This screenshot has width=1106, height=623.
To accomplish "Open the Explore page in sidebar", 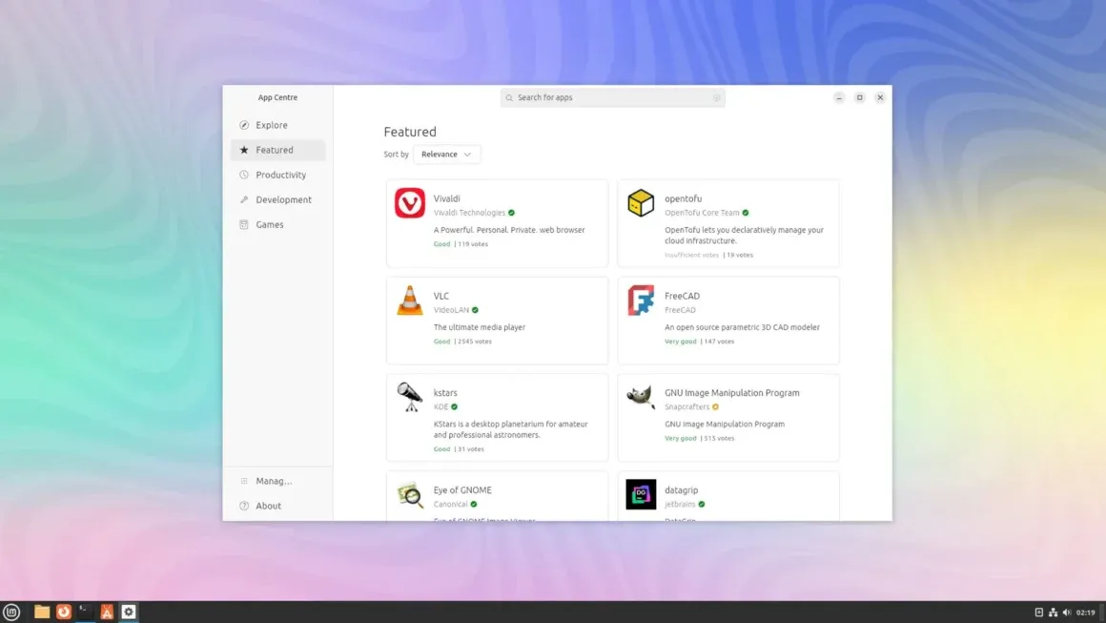I will point(277,125).
